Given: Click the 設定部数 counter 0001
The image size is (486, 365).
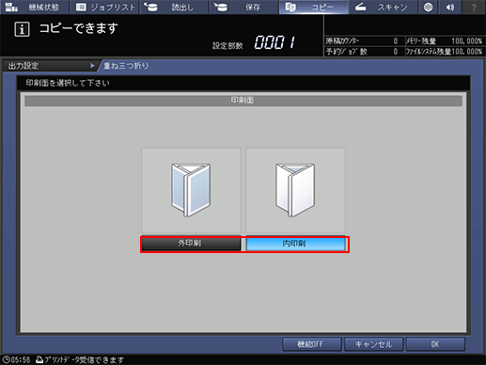Looking at the screenshot, I should coord(274,42).
